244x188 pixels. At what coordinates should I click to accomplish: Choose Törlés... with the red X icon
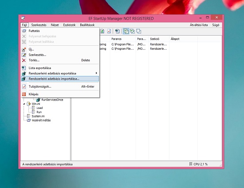[x=60, y=60]
